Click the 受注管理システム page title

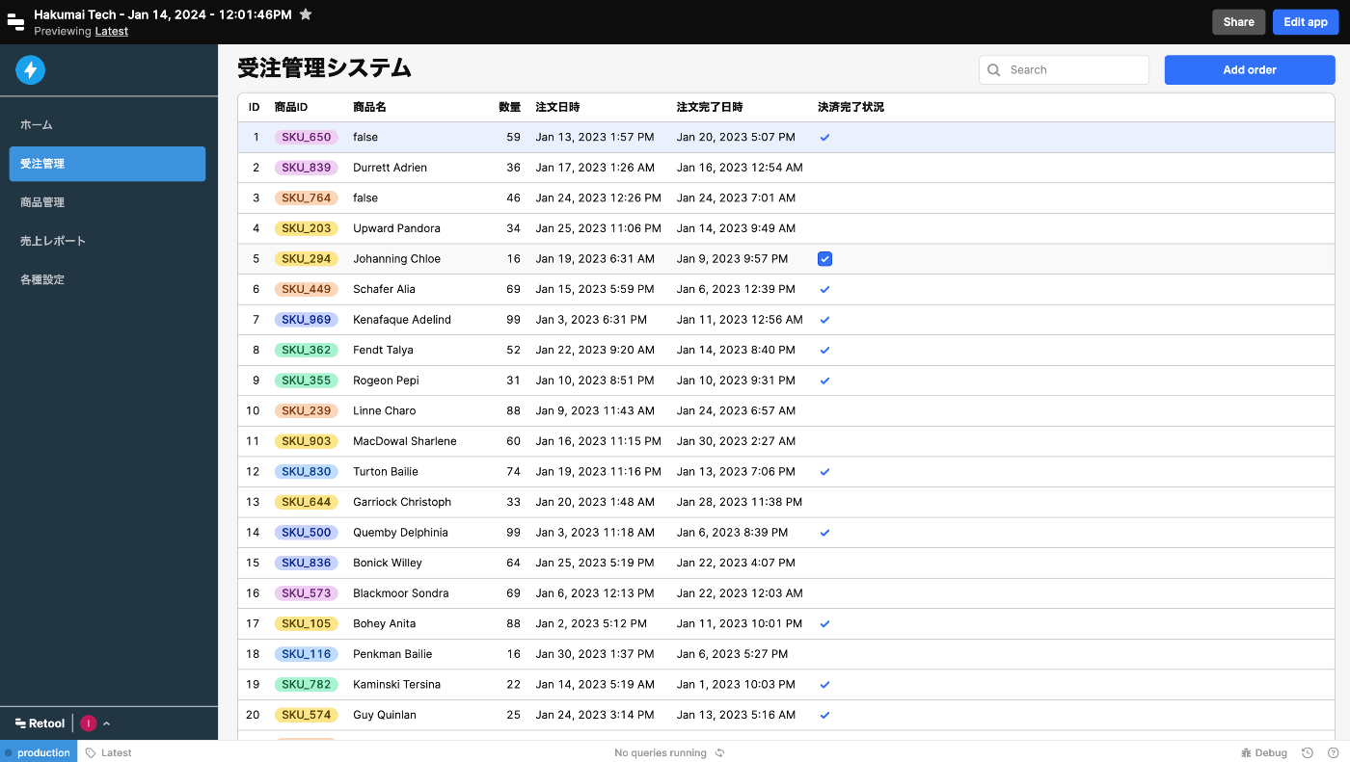click(x=325, y=68)
